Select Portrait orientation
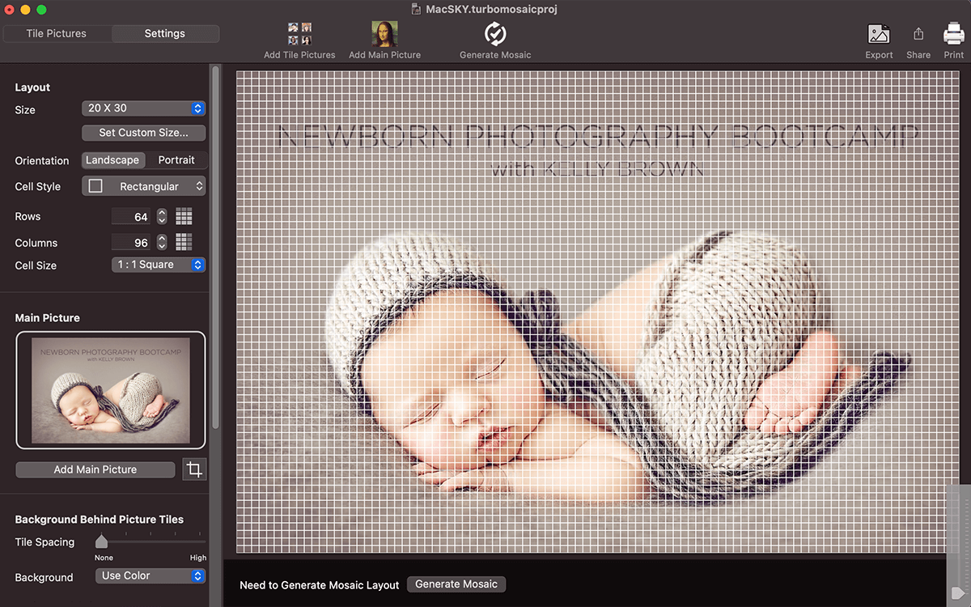The image size is (971, 607). click(x=176, y=160)
